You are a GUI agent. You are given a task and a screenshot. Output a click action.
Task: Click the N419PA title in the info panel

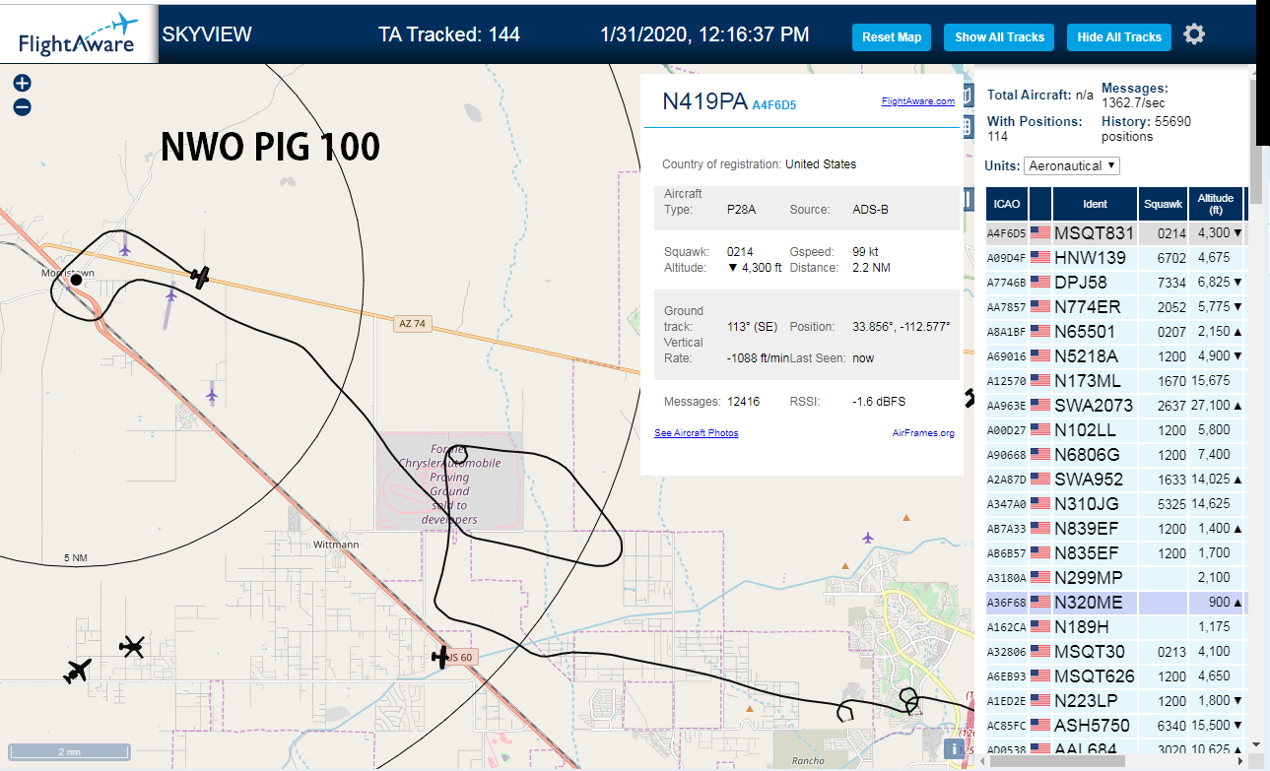[x=704, y=101]
